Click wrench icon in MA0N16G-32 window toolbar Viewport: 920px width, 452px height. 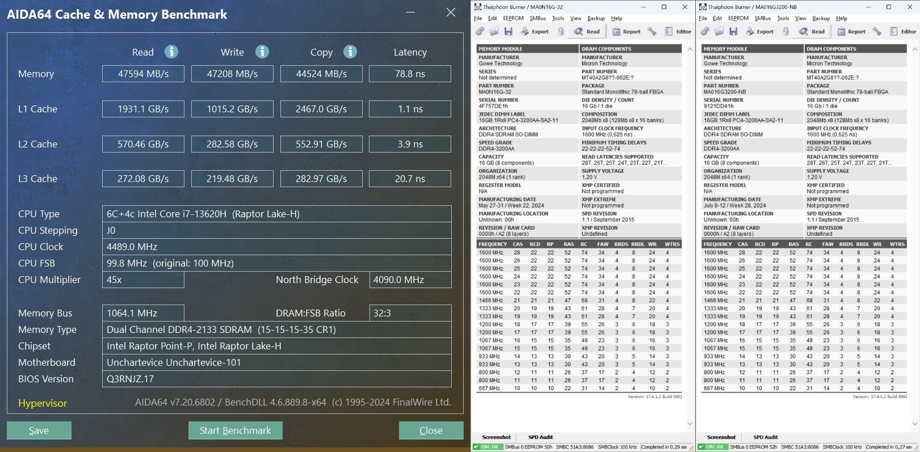coord(652,32)
